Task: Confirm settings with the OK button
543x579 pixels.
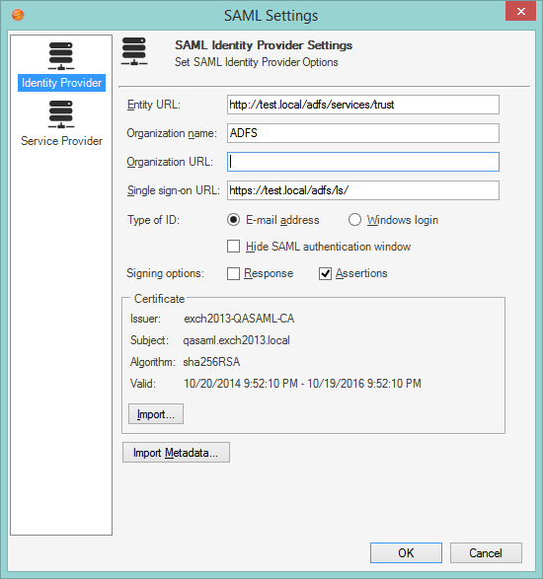Action: (x=406, y=552)
